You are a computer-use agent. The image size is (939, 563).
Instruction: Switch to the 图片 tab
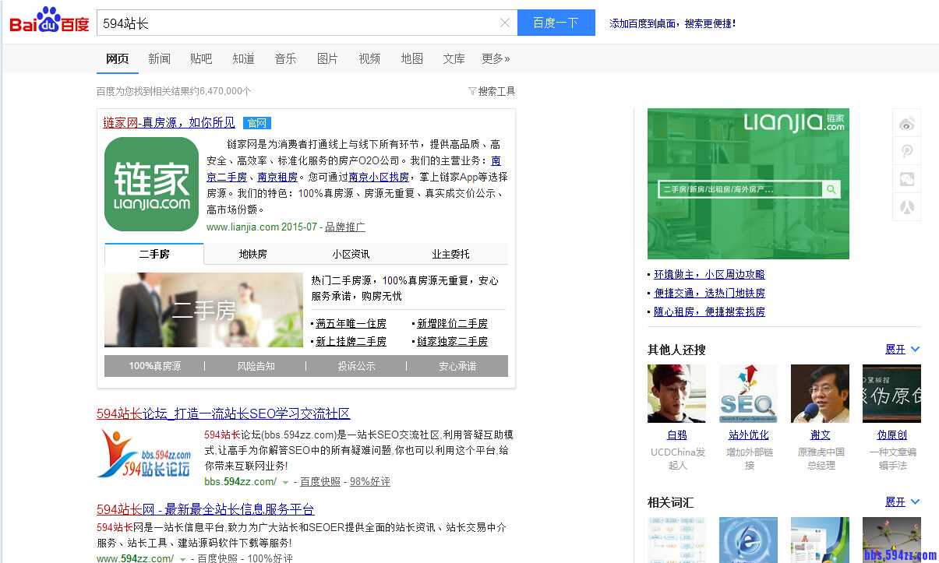(x=327, y=58)
